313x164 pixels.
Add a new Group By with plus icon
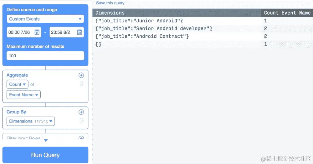click(81, 112)
